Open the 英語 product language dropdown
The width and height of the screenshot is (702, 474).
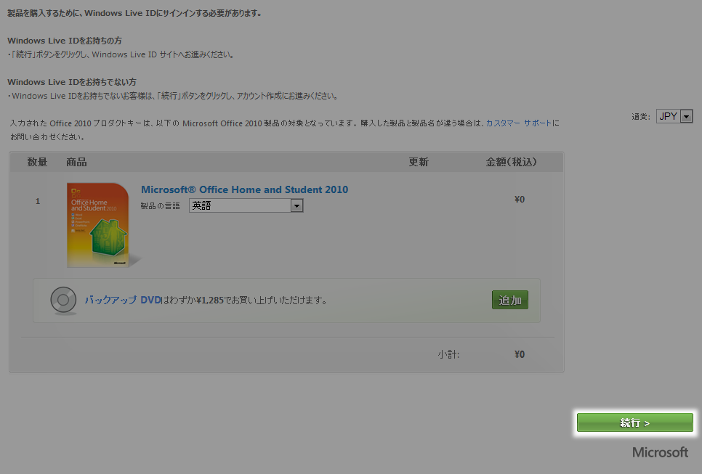(x=246, y=205)
